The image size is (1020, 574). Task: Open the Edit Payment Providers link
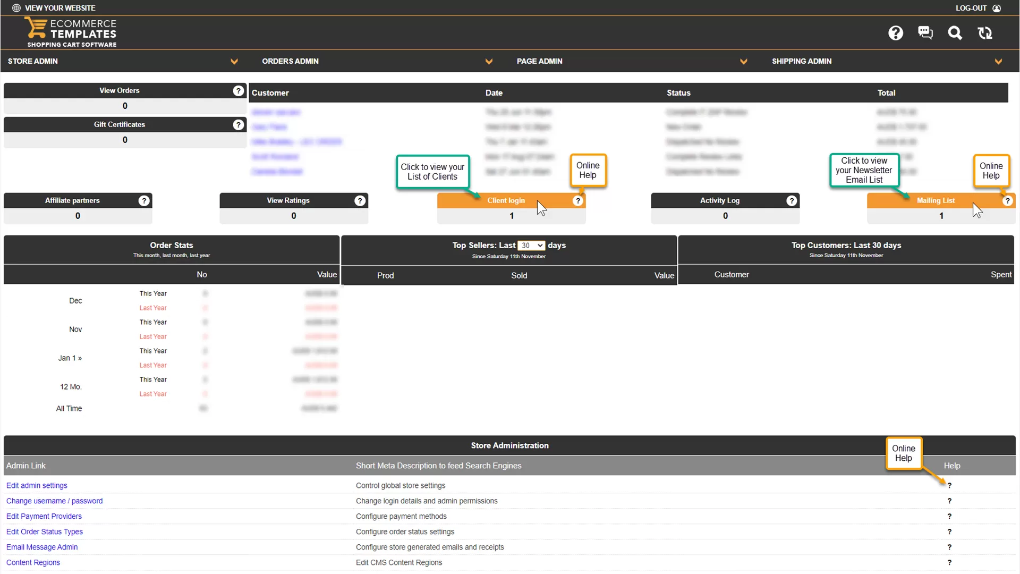(x=44, y=517)
